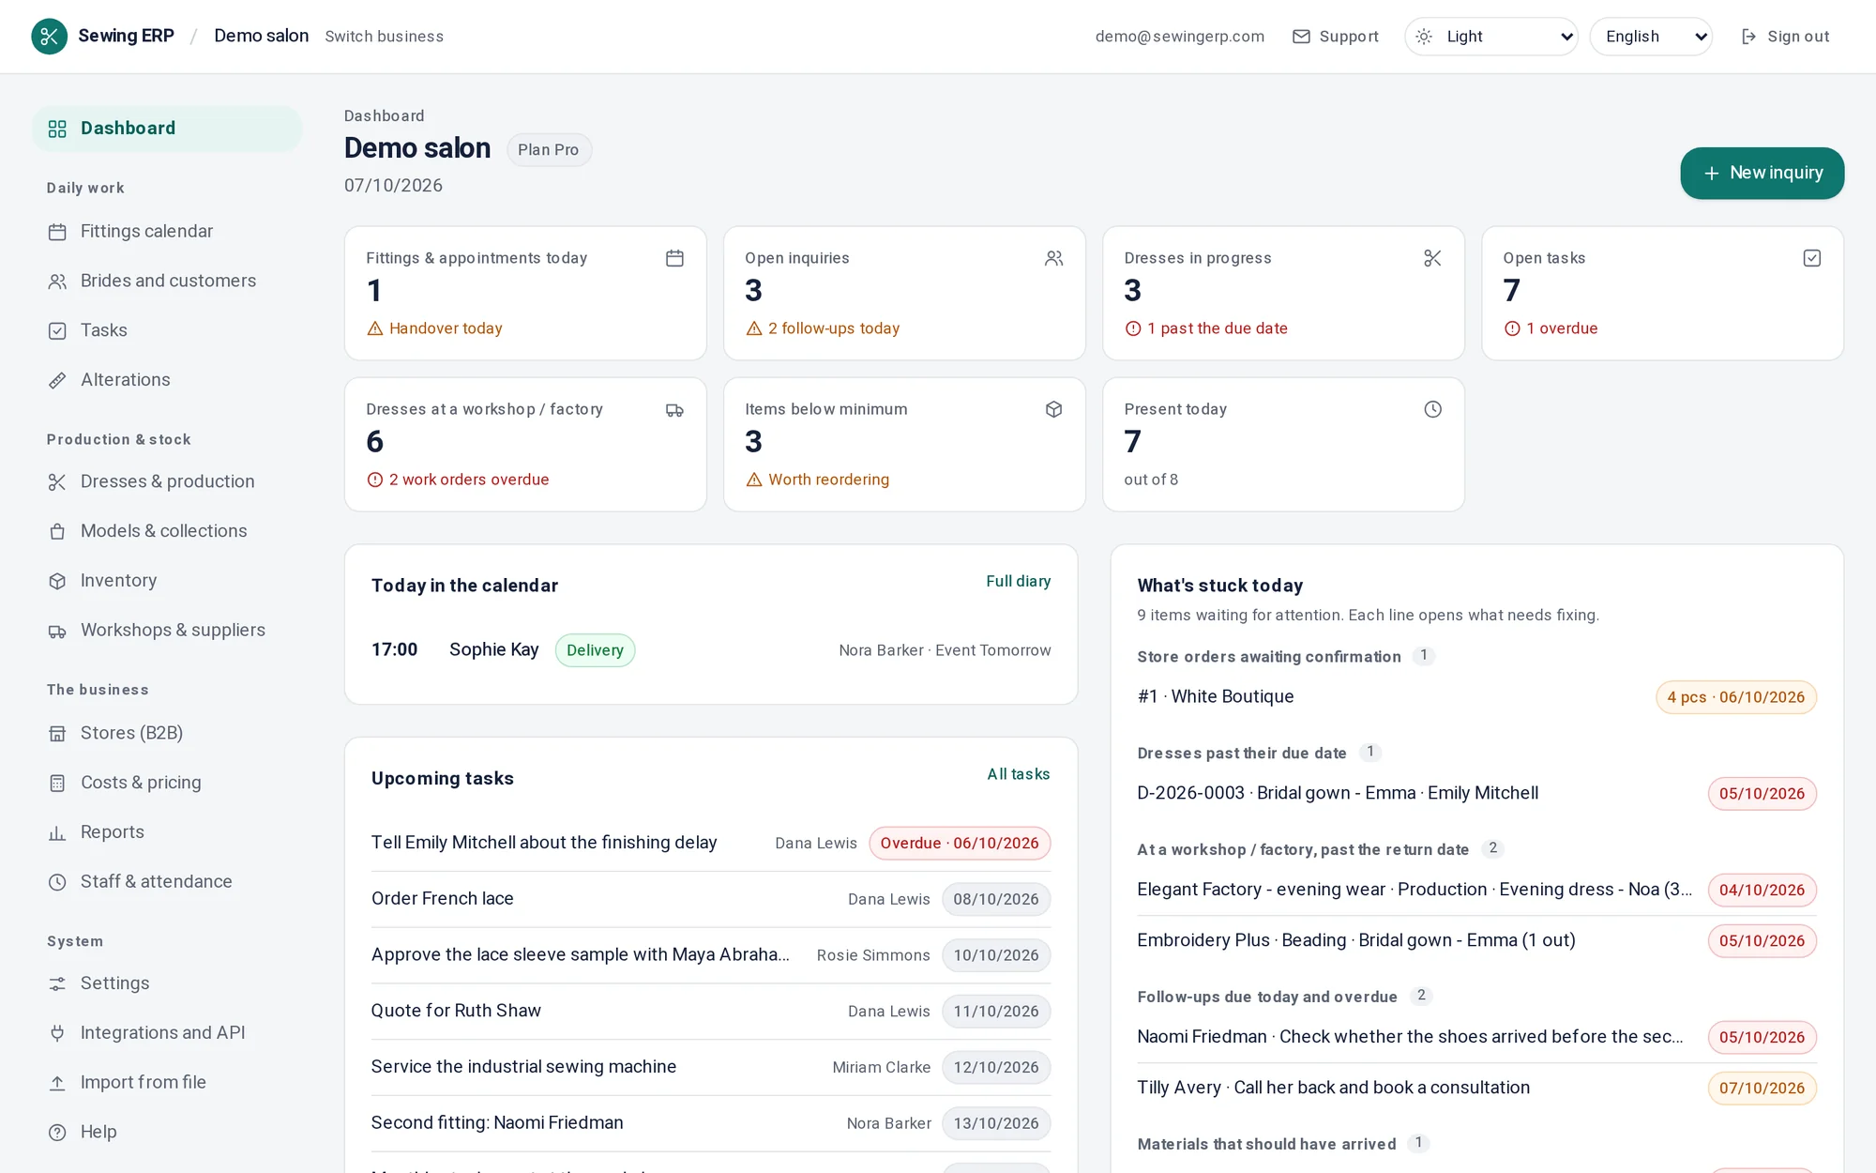Open the Full diary link

(1018, 581)
